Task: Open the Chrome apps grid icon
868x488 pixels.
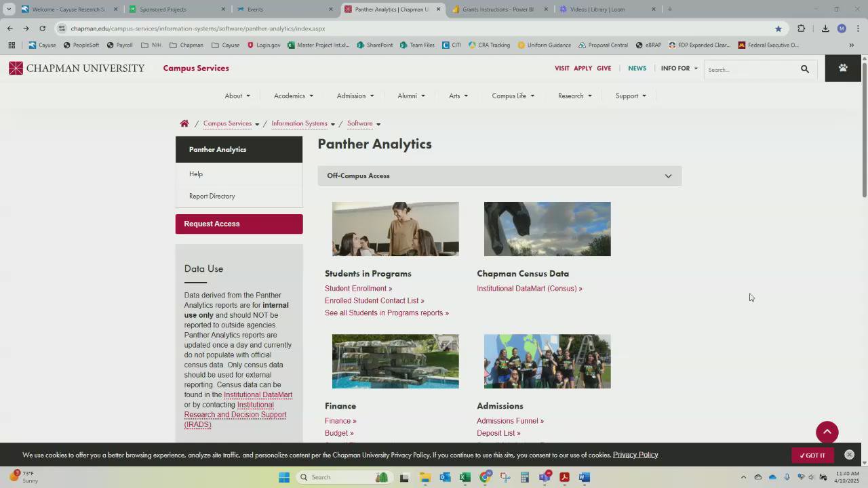Action: coord(12,45)
